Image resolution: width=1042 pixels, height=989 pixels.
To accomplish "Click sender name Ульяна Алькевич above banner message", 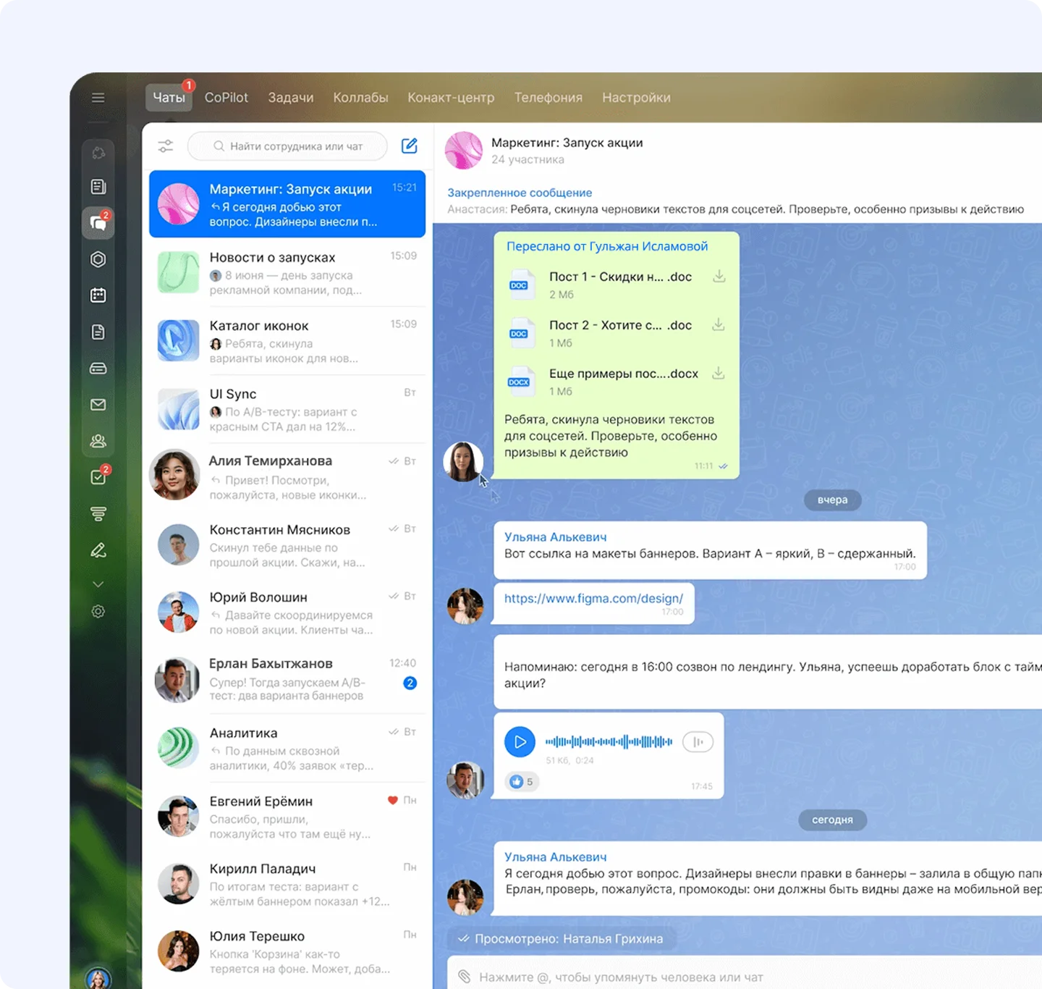I will [555, 537].
